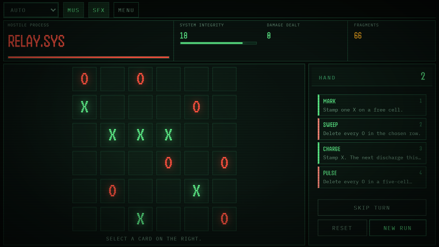Click the O in second row, fifth column
The image size is (439, 247).
point(196,107)
